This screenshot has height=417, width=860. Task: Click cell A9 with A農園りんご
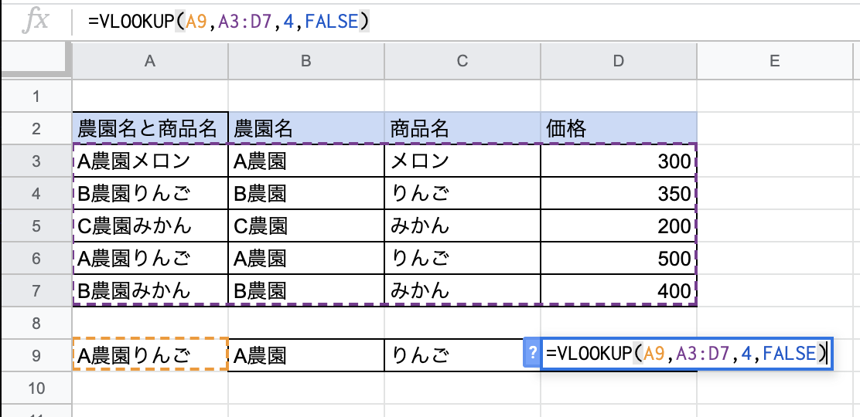tap(150, 356)
